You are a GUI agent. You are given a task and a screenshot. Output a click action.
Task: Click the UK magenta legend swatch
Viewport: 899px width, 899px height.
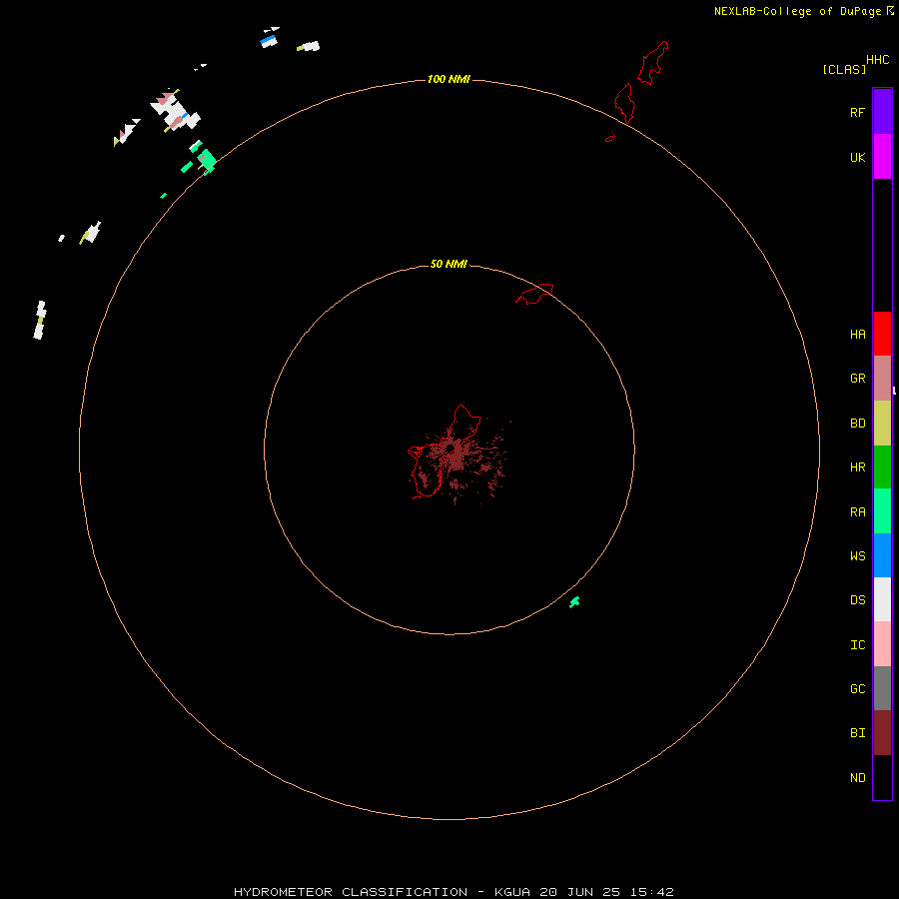coord(882,157)
